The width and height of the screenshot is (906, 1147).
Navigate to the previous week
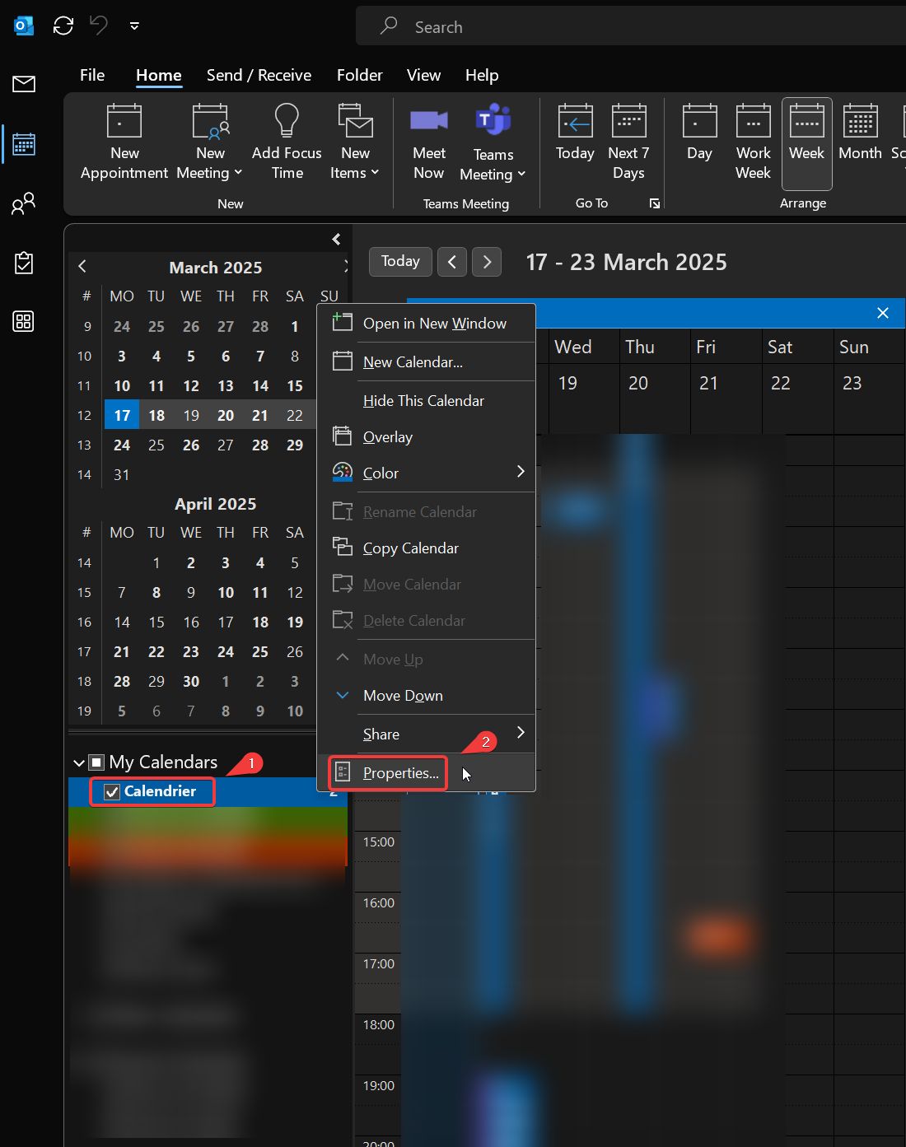(451, 261)
